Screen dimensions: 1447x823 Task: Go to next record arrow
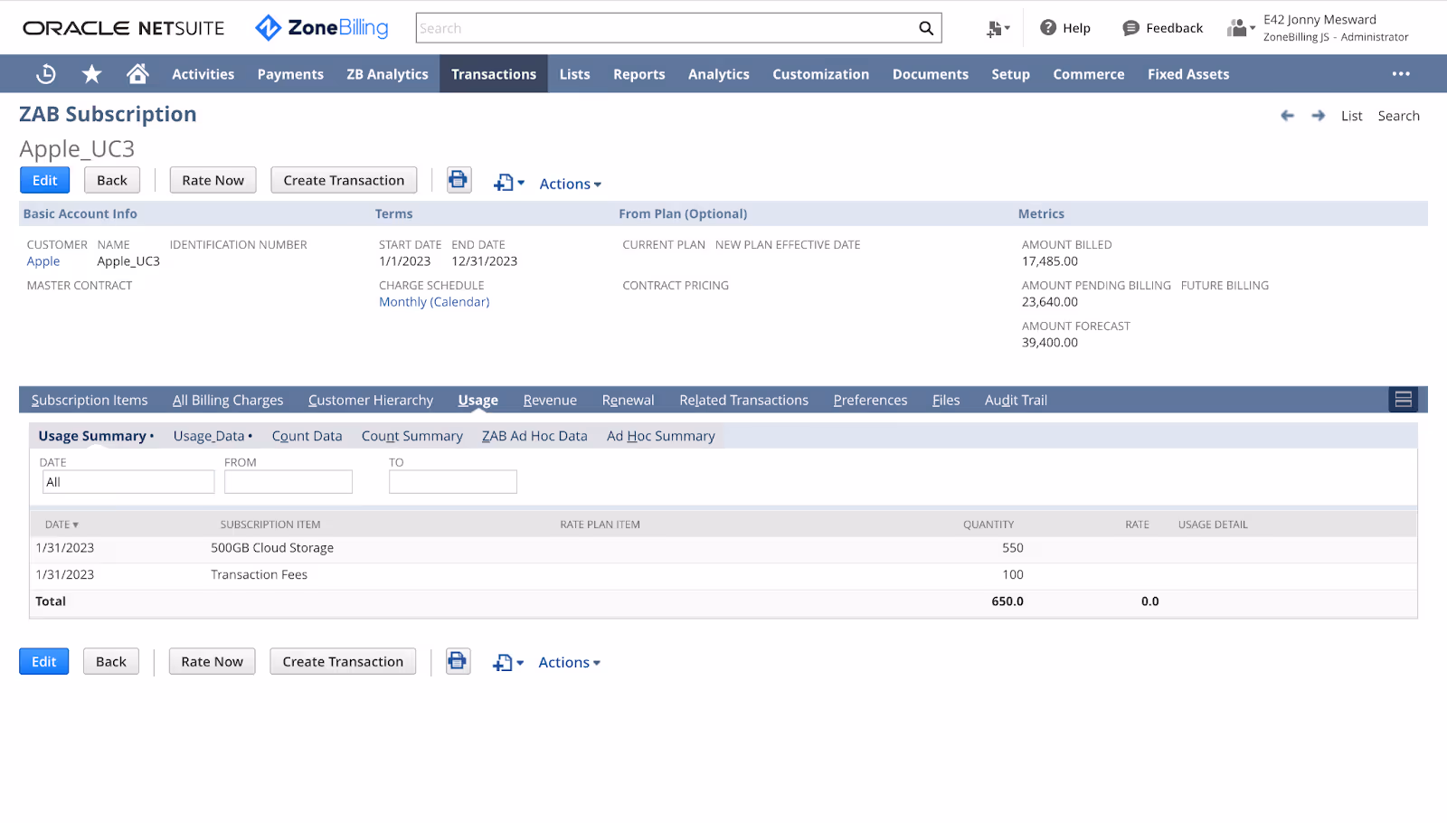(x=1319, y=116)
